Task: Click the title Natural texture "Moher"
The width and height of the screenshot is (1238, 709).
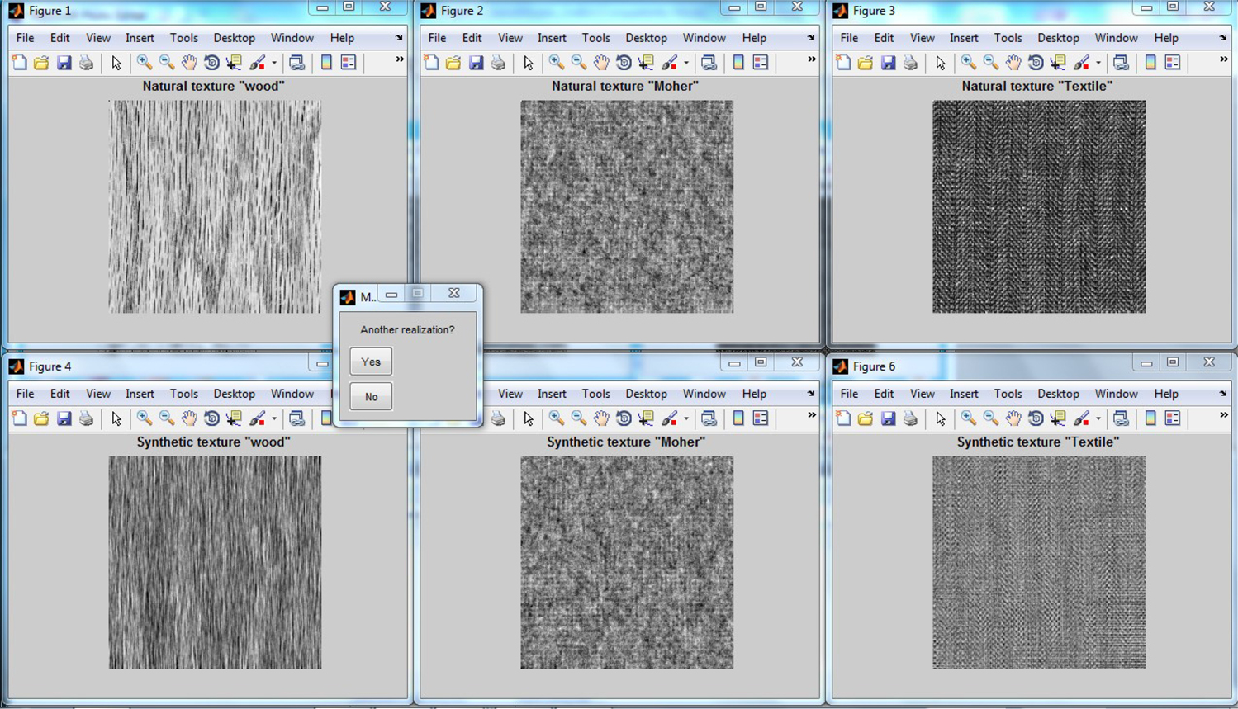Action: point(625,86)
